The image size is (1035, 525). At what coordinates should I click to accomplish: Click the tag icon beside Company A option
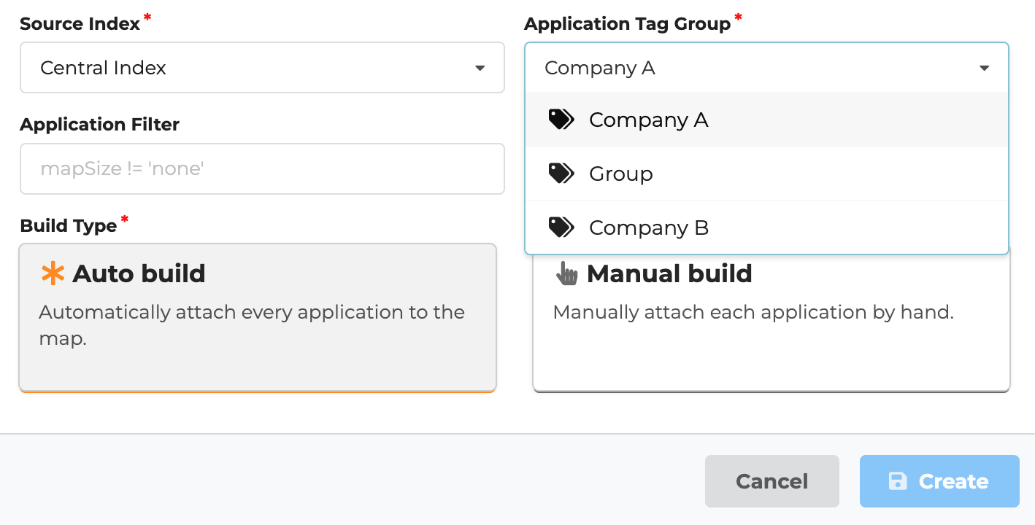pyautogui.click(x=561, y=119)
